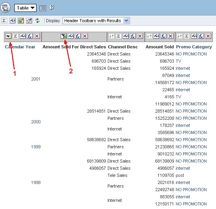Click the sort arrows for the Promo Category column
216x209 pixels.
(x=180, y=36)
